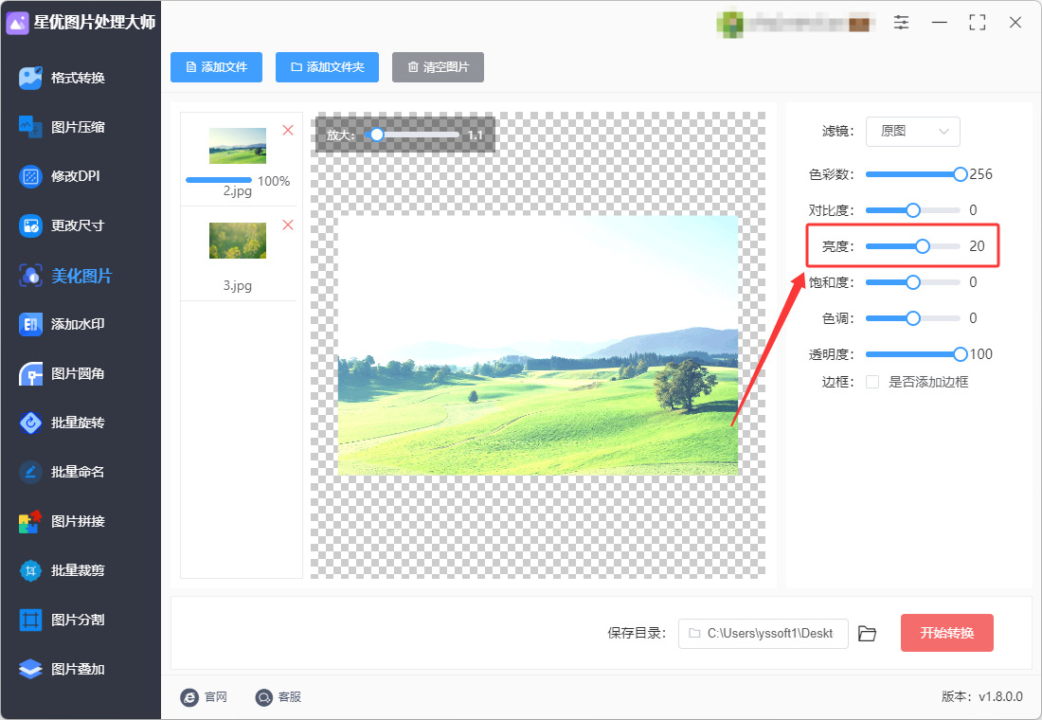This screenshot has width=1042, height=720.
Task: Select the 3.jpg thumbnail
Action: pyautogui.click(x=238, y=240)
